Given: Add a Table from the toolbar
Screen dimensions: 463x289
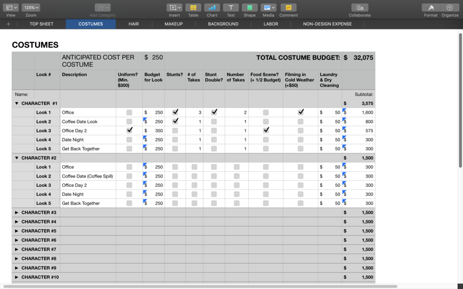Looking at the screenshot, I should 193,7.
